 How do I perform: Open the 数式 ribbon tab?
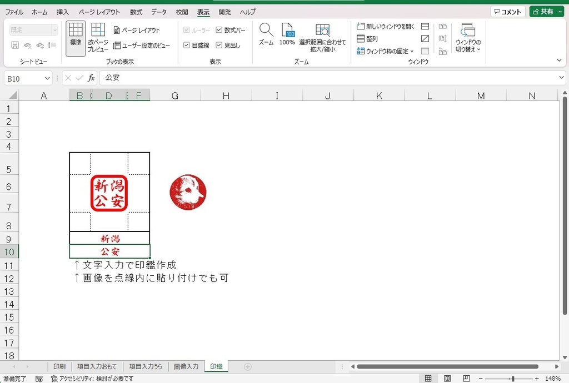136,12
